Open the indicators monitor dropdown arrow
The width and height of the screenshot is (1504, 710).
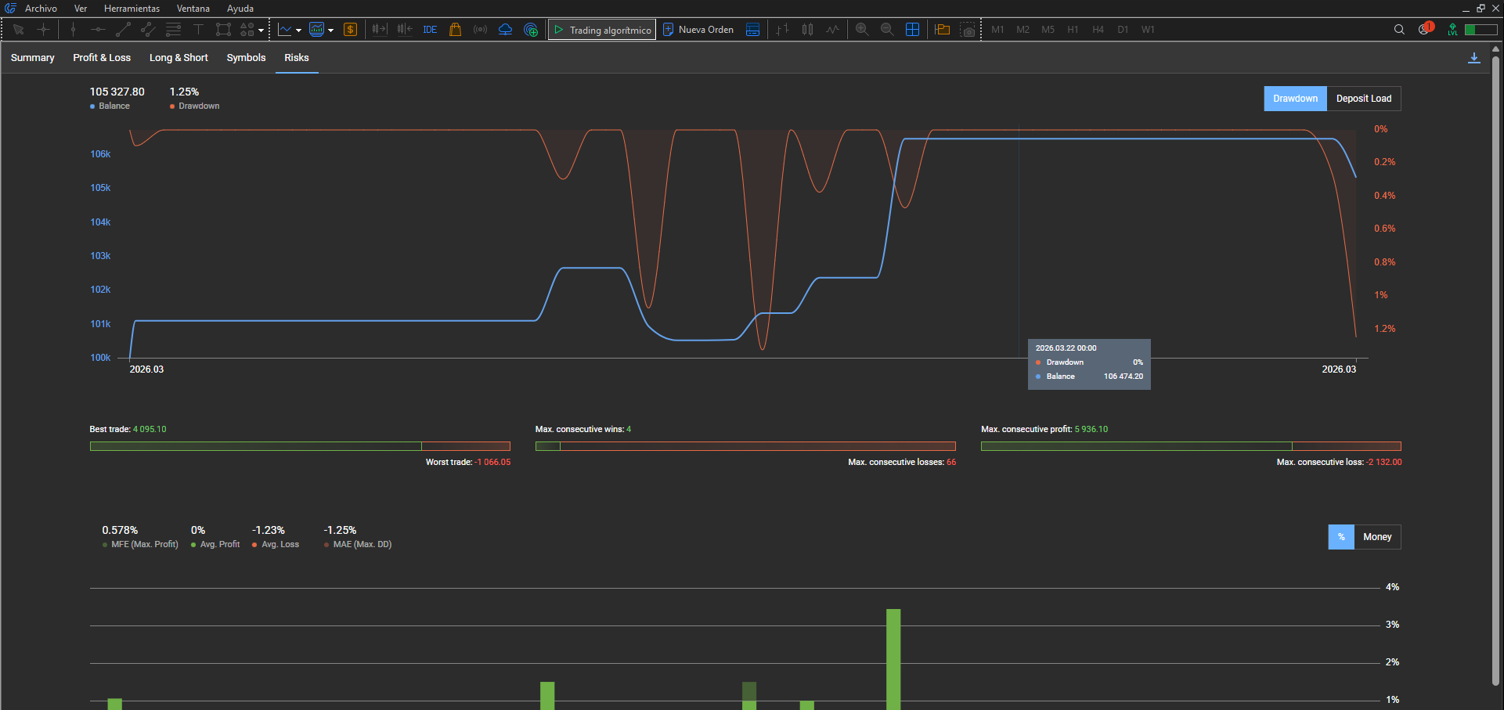pyautogui.click(x=331, y=31)
